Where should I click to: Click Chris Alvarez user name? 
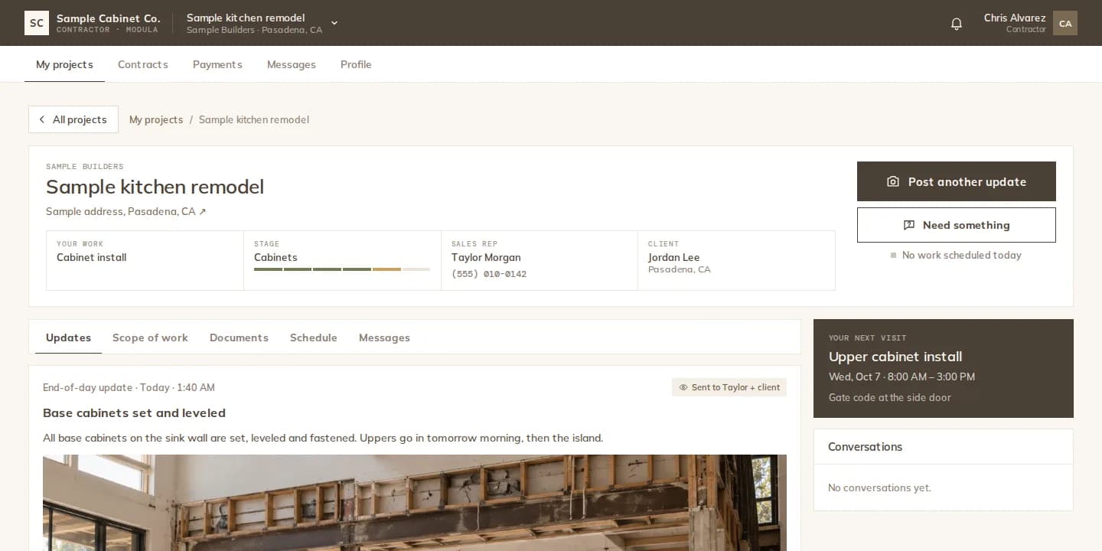click(x=1015, y=18)
